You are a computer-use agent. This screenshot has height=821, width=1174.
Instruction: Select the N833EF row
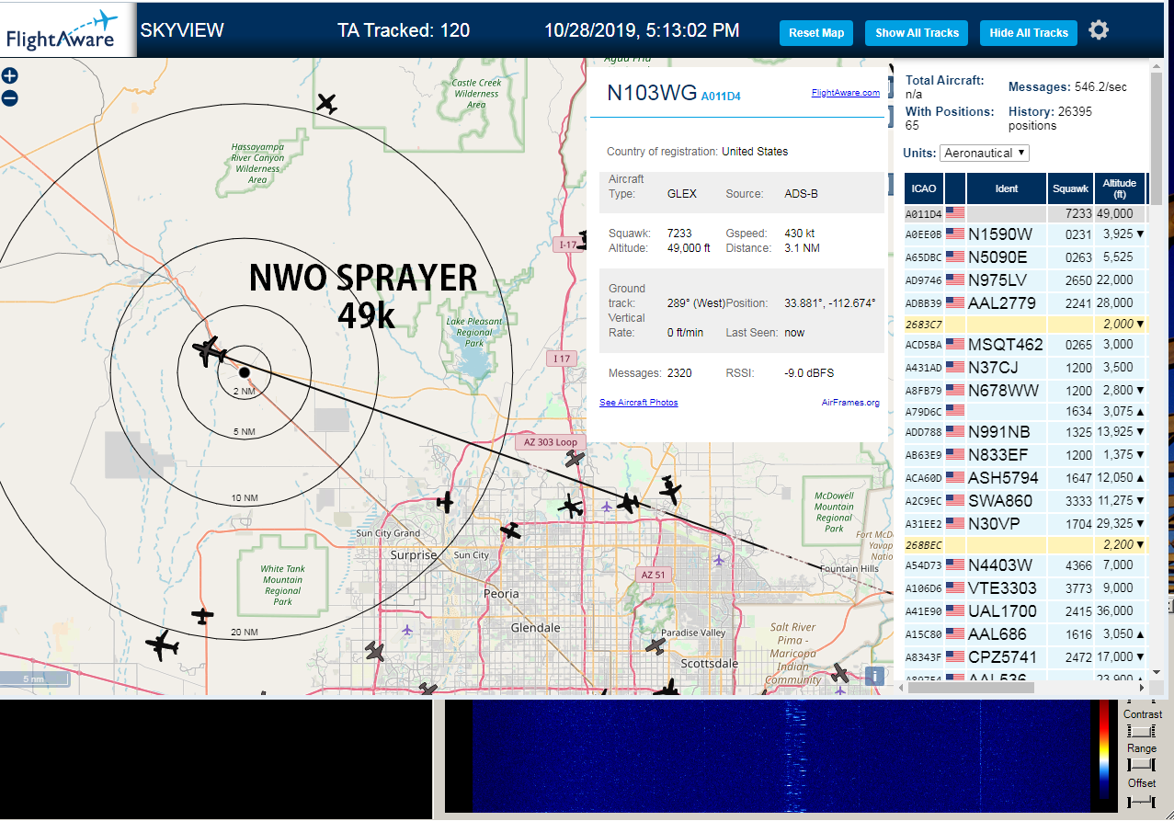1025,455
